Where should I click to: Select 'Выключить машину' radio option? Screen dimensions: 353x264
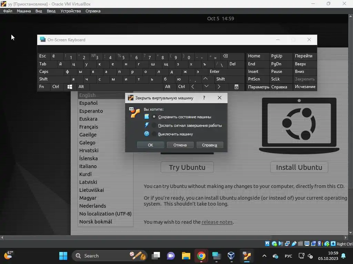154,134
